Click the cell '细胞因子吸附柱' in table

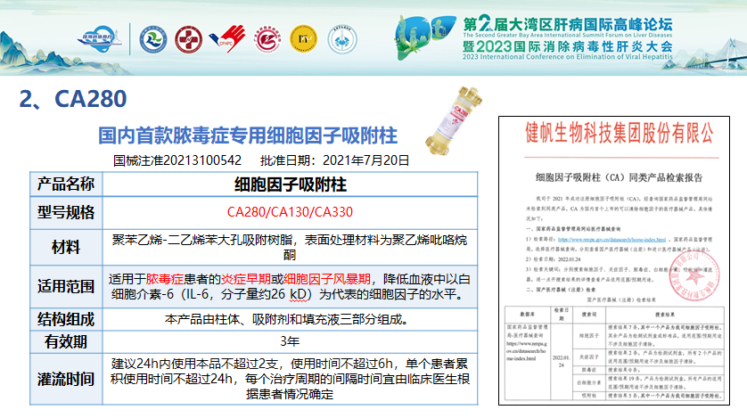290,184
